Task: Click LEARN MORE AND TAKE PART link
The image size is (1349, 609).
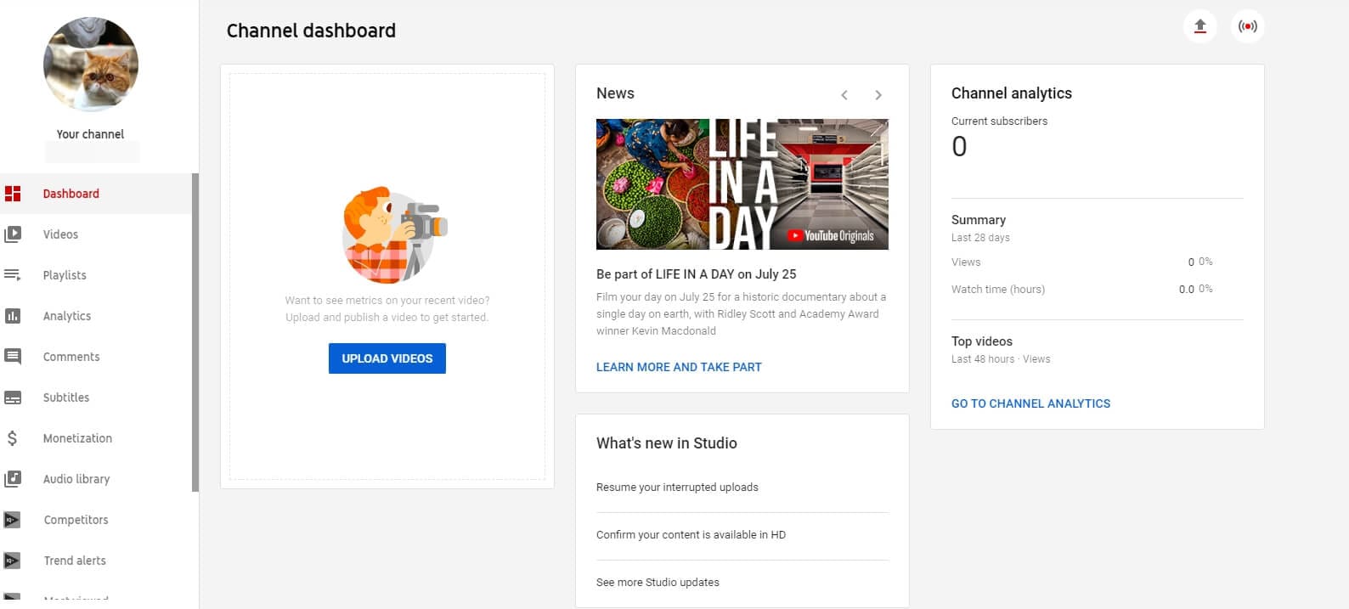Action: point(678,367)
